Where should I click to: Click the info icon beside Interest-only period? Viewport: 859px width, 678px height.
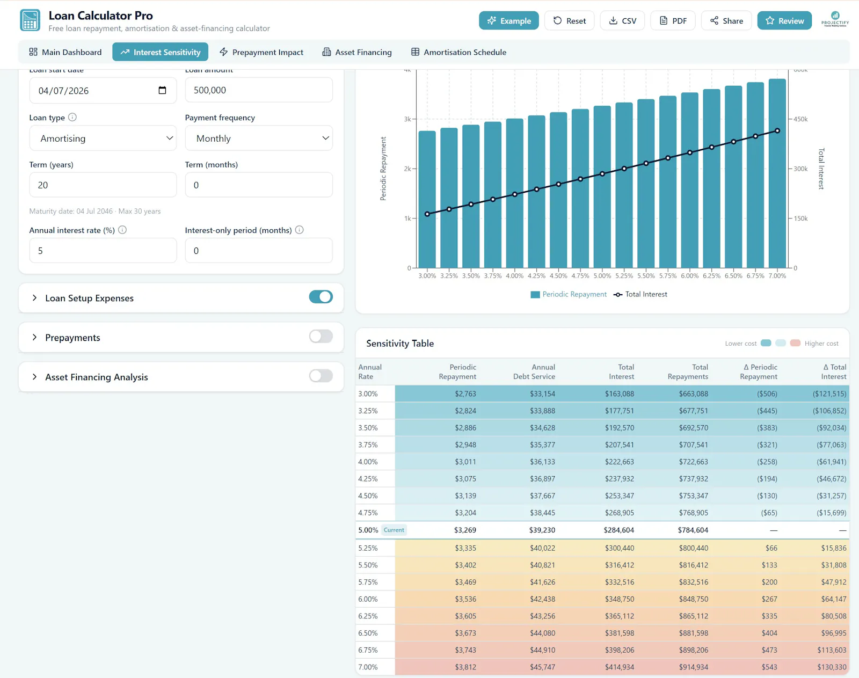[x=300, y=230]
